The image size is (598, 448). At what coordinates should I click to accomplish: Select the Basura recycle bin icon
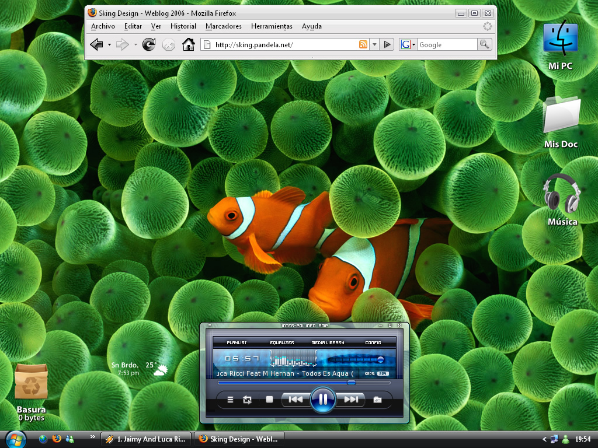(31, 393)
